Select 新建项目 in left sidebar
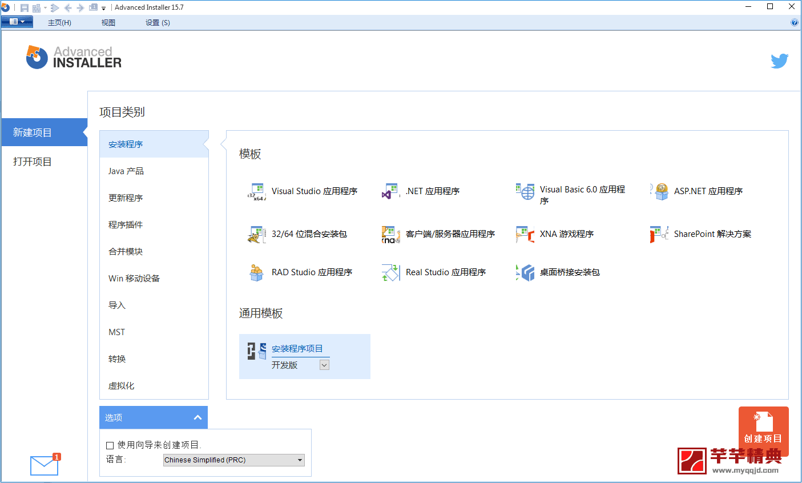802x483 pixels. pos(44,132)
